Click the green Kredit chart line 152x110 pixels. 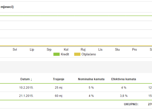[x=76, y=16]
